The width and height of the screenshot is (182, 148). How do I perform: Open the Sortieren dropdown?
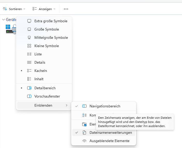point(14,9)
